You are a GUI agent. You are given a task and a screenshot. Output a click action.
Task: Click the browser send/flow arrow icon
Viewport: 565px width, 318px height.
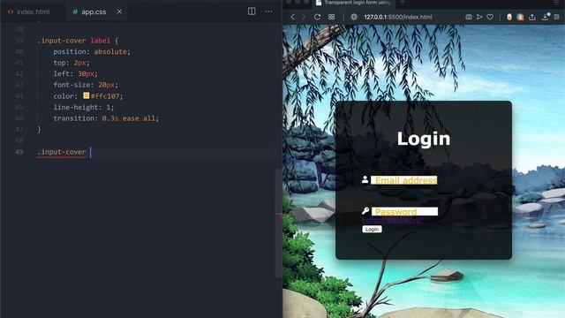(479, 17)
